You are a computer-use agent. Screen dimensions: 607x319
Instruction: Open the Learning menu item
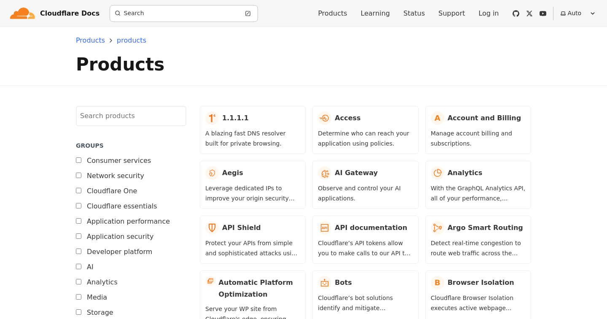pos(375,14)
